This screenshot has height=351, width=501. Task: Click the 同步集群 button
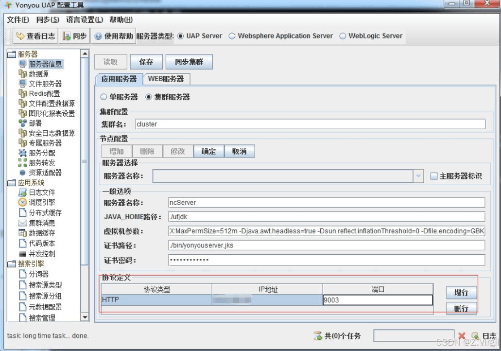(x=189, y=62)
